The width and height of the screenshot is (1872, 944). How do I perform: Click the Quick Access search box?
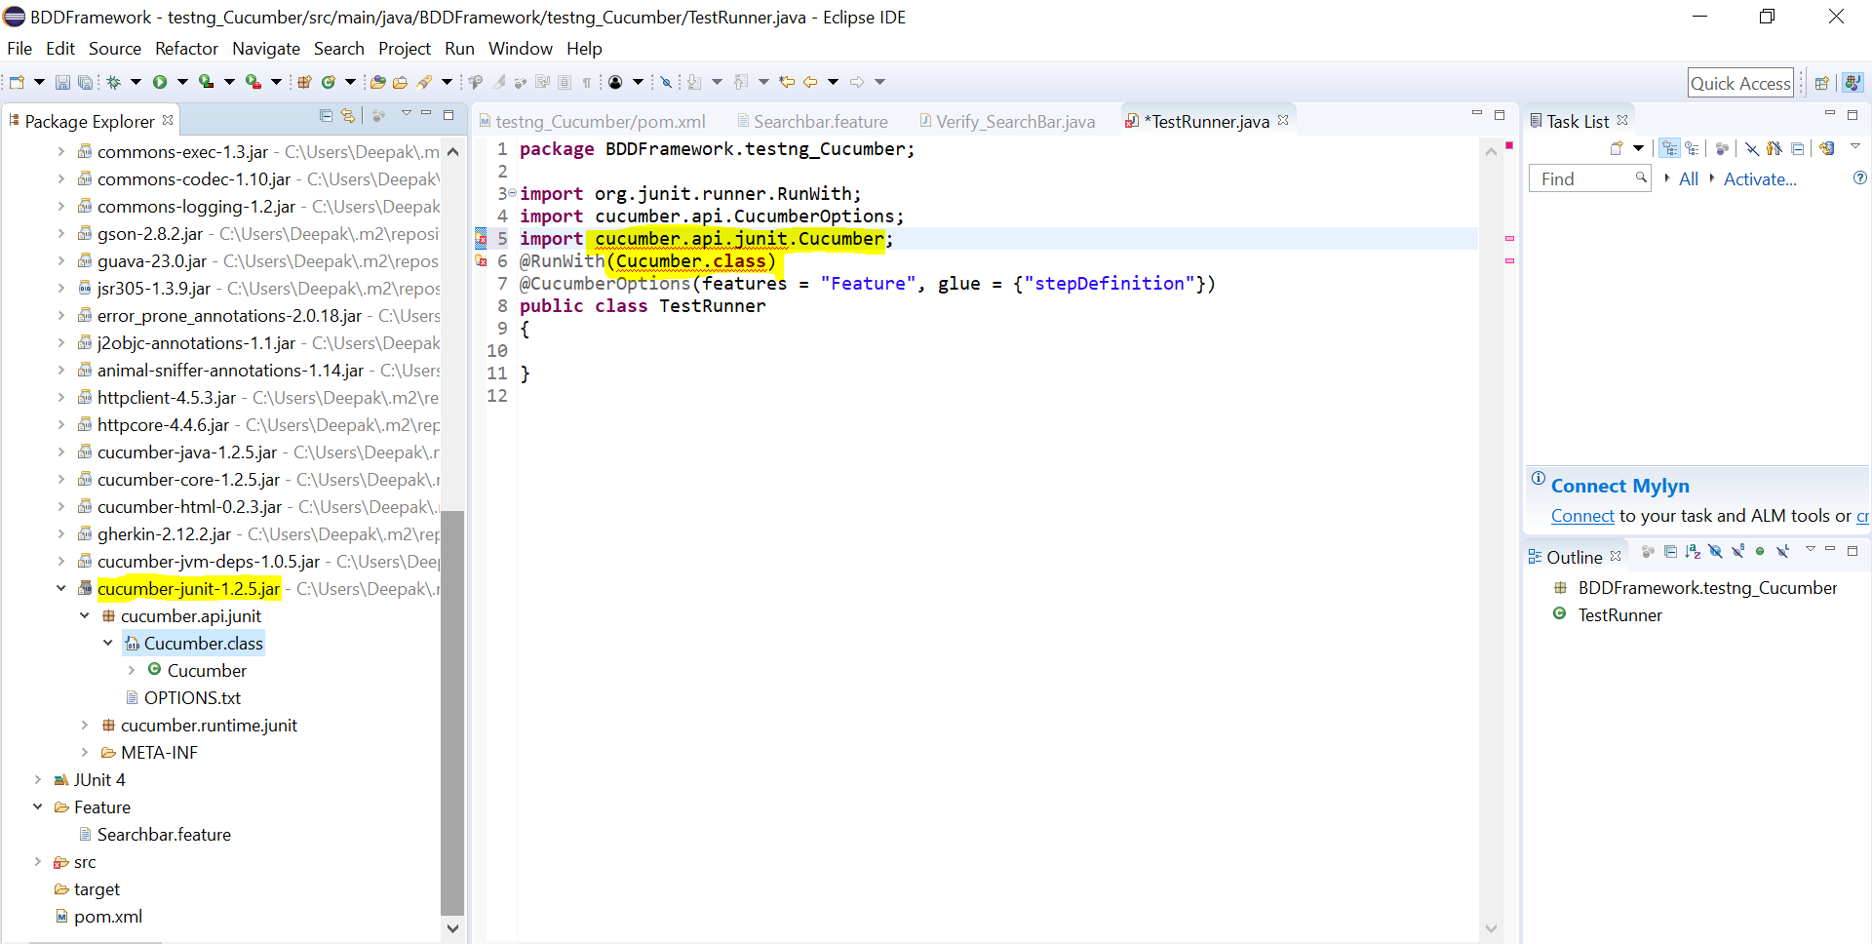coord(1740,83)
